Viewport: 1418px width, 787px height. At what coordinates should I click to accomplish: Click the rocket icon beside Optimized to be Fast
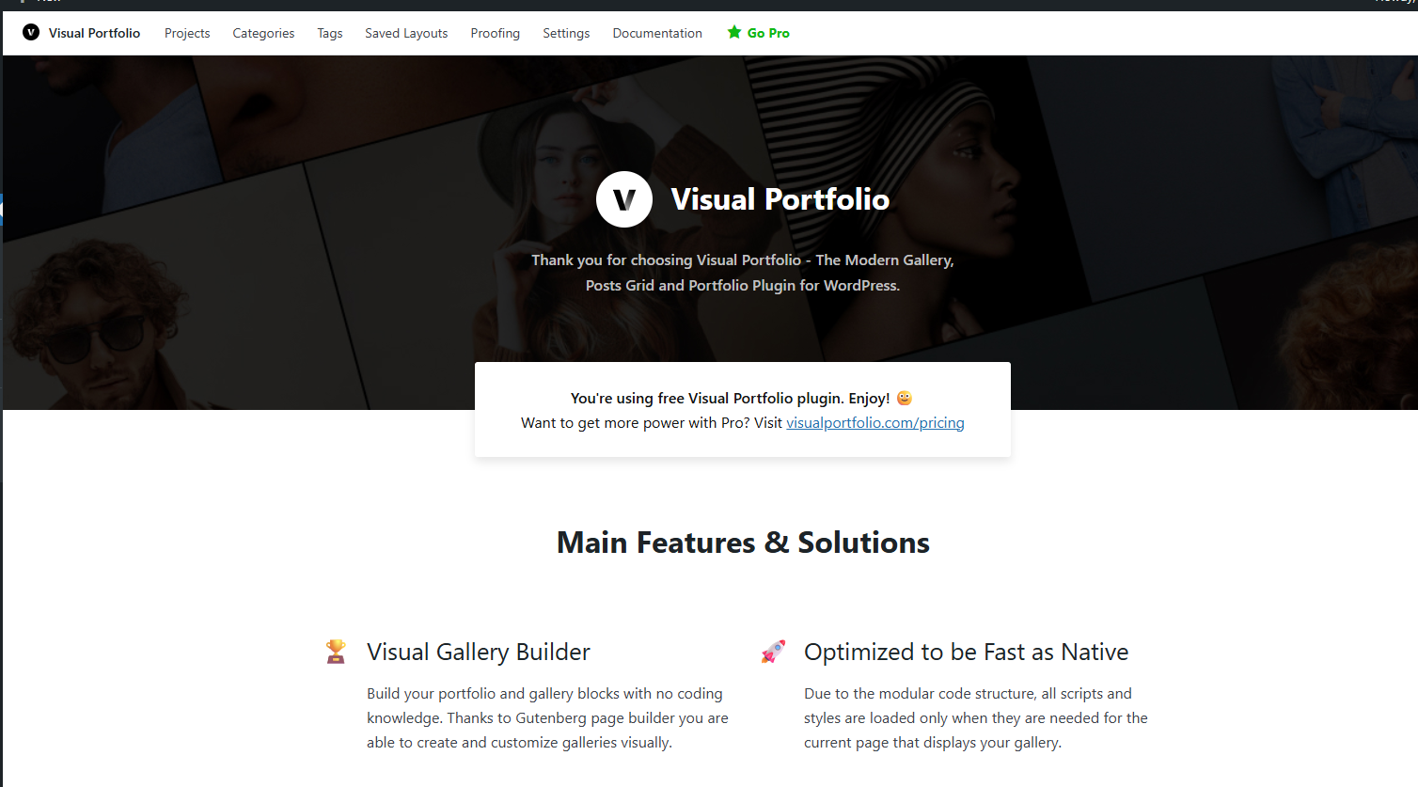coord(773,652)
